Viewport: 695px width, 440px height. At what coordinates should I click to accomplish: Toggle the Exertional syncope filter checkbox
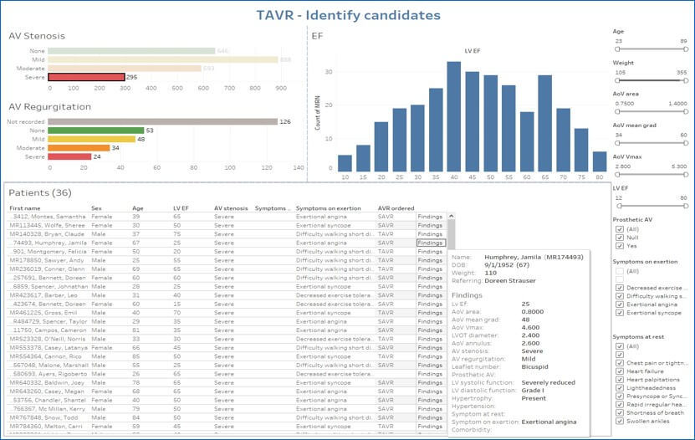pos(620,313)
